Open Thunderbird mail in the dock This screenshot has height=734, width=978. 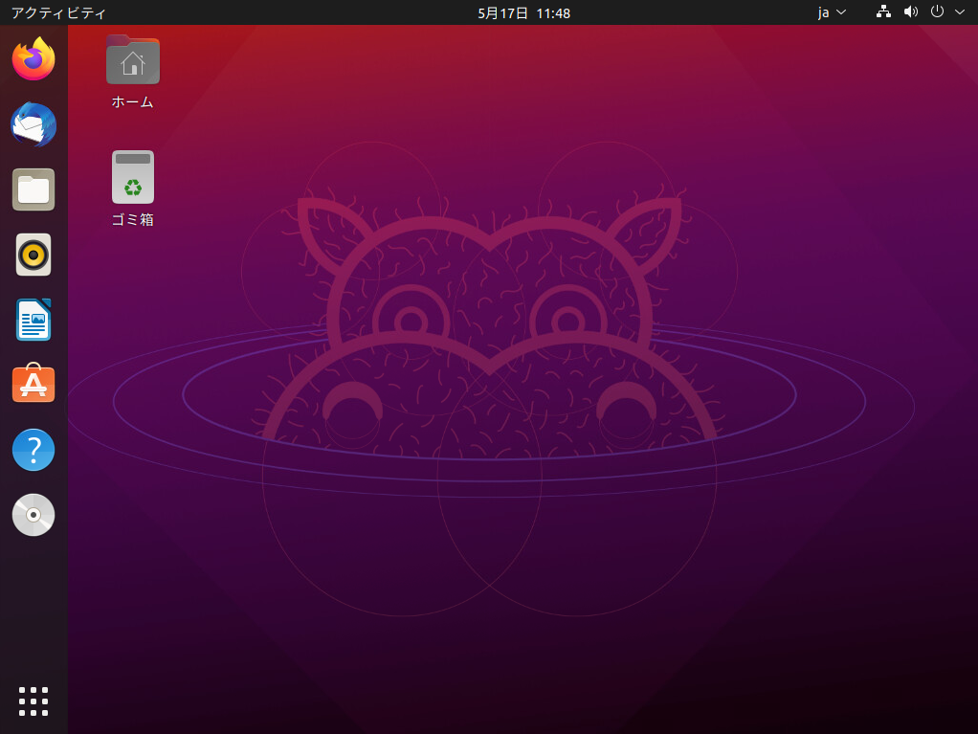[x=33, y=124]
